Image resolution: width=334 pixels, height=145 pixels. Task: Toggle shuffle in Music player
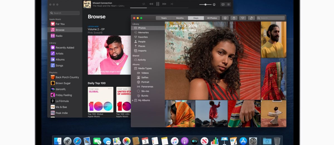pos(171,4)
